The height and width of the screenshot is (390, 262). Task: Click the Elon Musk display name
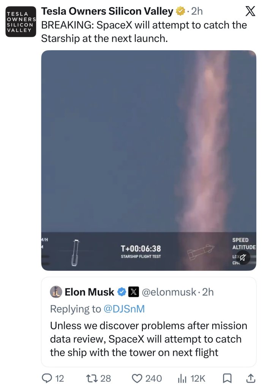click(89, 292)
